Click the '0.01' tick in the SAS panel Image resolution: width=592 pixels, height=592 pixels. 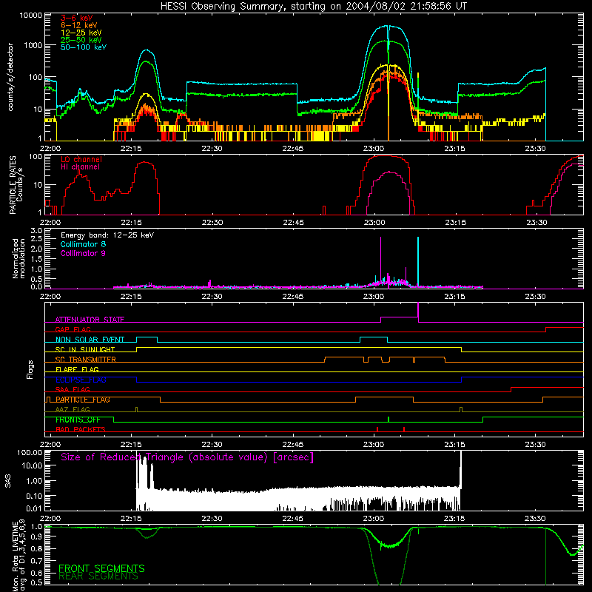34,508
